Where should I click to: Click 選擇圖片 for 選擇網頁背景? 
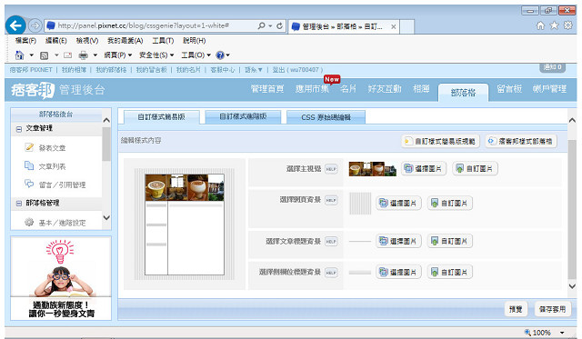click(x=398, y=204)
